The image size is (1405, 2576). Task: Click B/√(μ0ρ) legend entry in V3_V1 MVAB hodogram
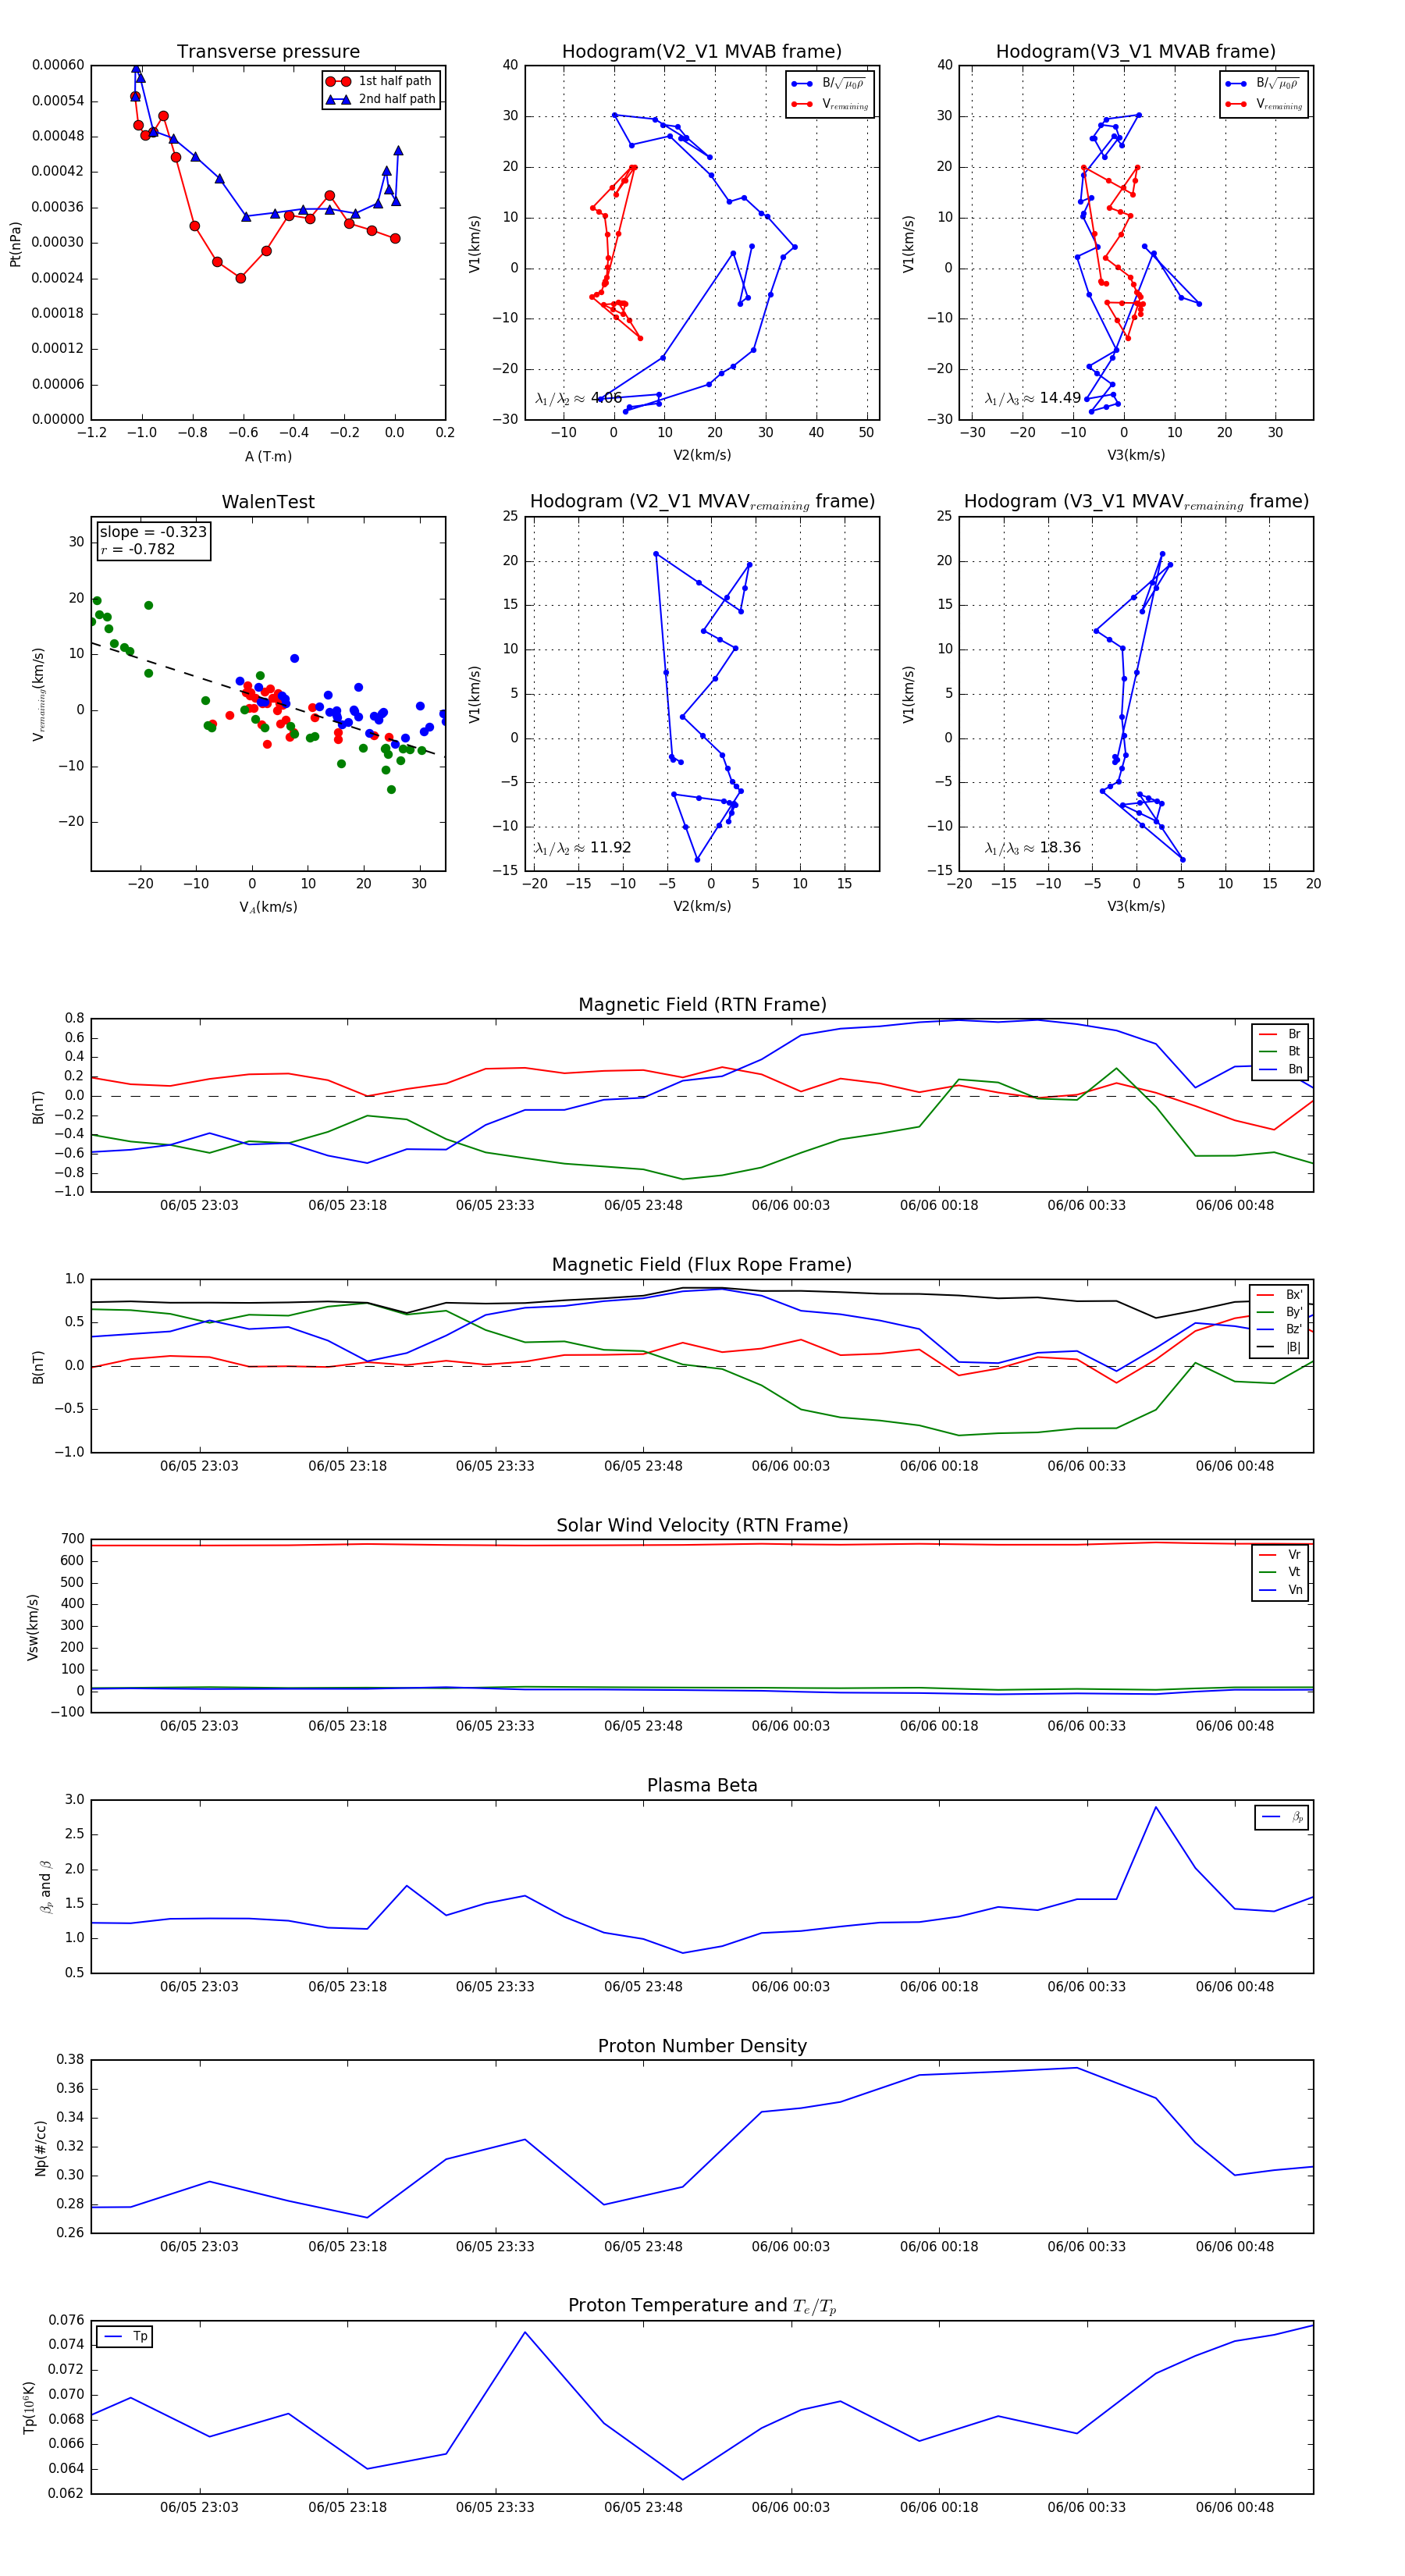1264,83
